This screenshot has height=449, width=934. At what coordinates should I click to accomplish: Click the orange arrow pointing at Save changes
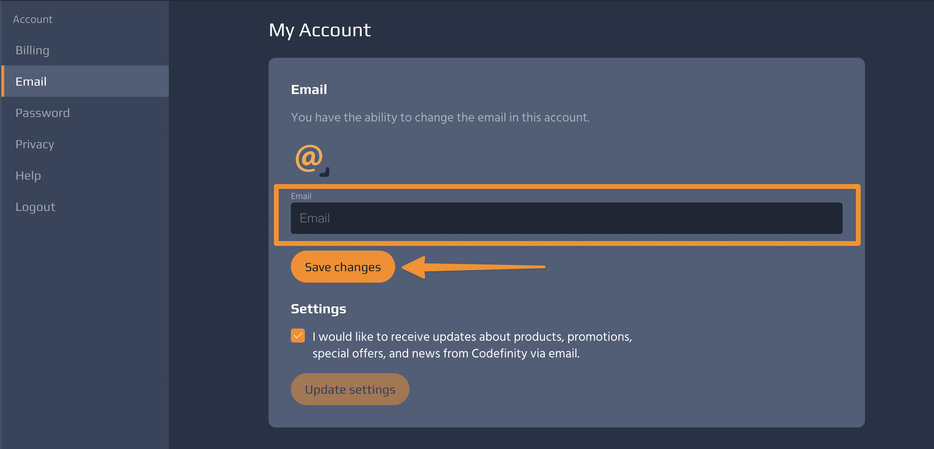(x=473, y=267)
